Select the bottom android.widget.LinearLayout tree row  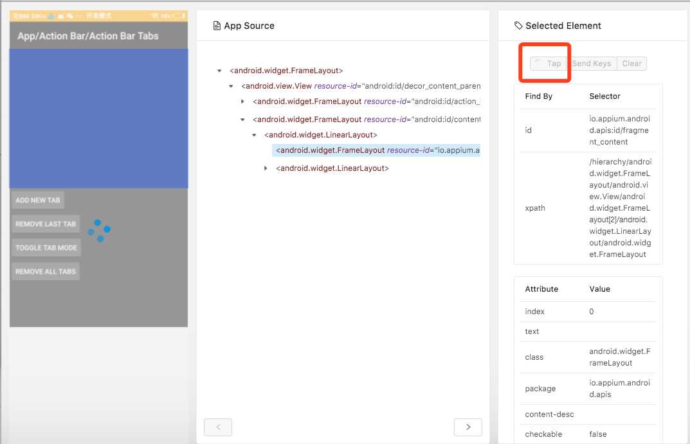coord(332,168)
